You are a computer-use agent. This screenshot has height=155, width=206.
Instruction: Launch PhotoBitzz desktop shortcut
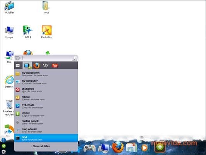point(46,32)
